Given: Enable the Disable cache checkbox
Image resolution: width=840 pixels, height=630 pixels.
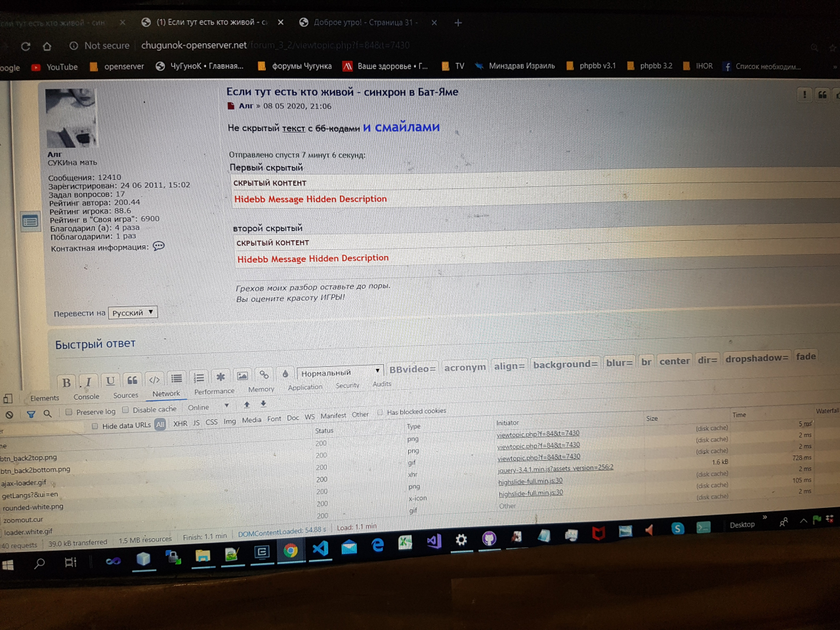Looking at the screenshot, I should (125, 410).
